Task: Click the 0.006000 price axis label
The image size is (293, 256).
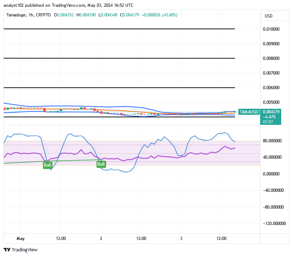Action: (x=271, y=88)
